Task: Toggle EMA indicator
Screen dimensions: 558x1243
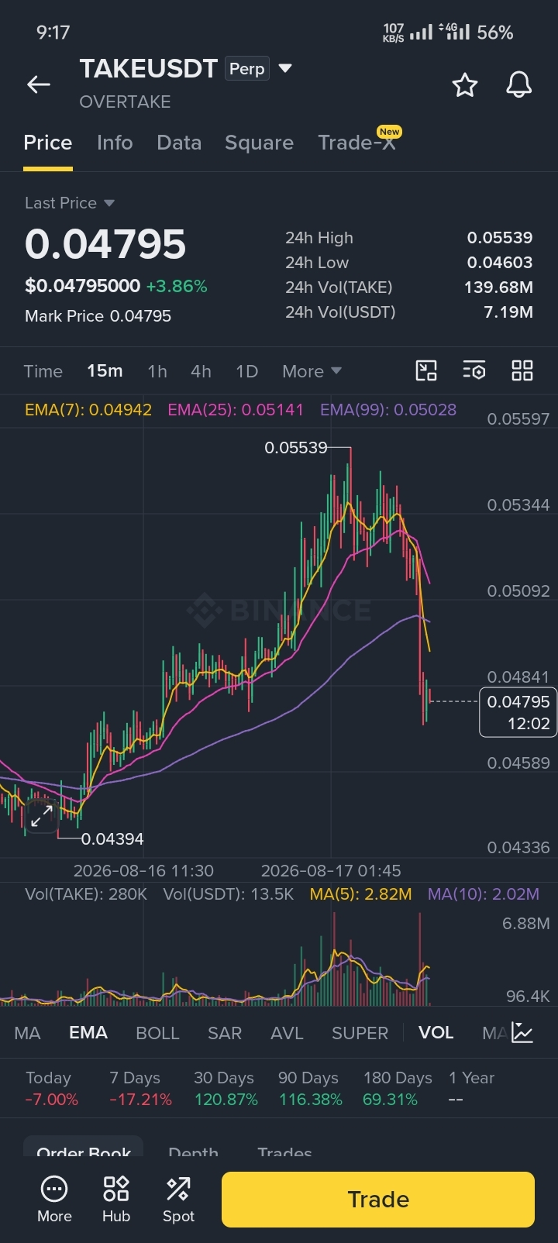Action: point(88,1033)
